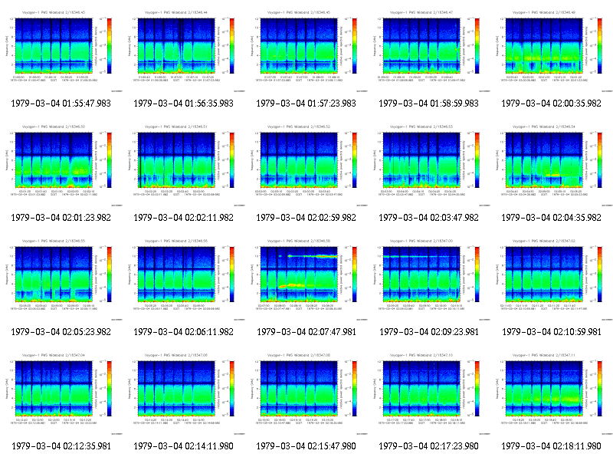Viewport: 613px width, 457px height.
Task: Open the spectrogram thumbnail dated 1979-03-04 02:09:23.981
Action: point(429,279)
